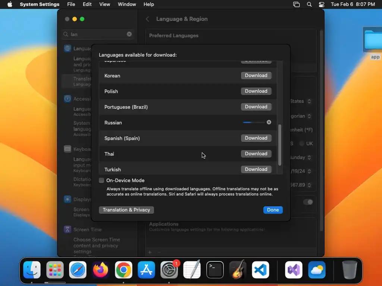
Task: Select Screen Time in the sidebar
Action: (x=87, y=229)
